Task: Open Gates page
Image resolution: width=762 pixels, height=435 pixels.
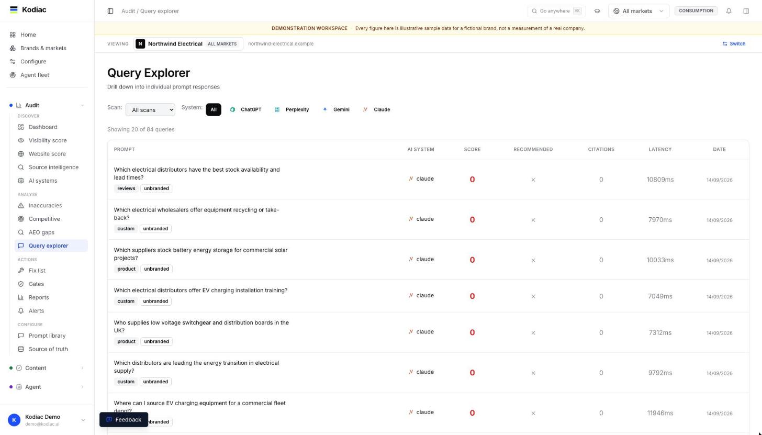Action: coord(51,284)
